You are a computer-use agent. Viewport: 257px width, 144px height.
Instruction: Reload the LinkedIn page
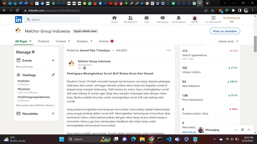(x=17, y=10)
